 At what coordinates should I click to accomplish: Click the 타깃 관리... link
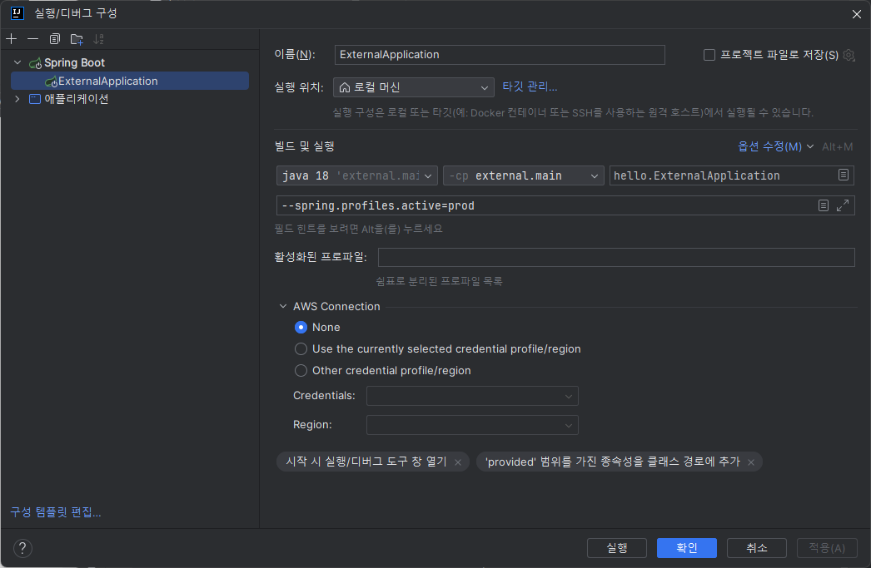(x=530, y=86)
